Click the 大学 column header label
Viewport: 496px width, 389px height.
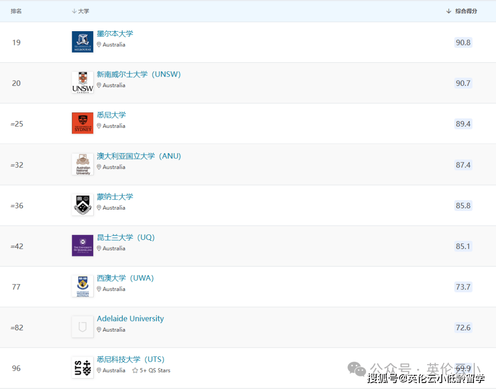click(84, 11)
